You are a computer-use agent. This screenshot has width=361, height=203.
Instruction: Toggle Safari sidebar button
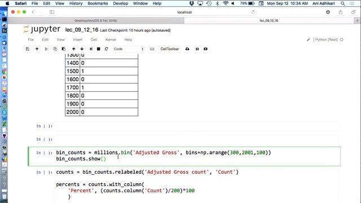(52, 12)
